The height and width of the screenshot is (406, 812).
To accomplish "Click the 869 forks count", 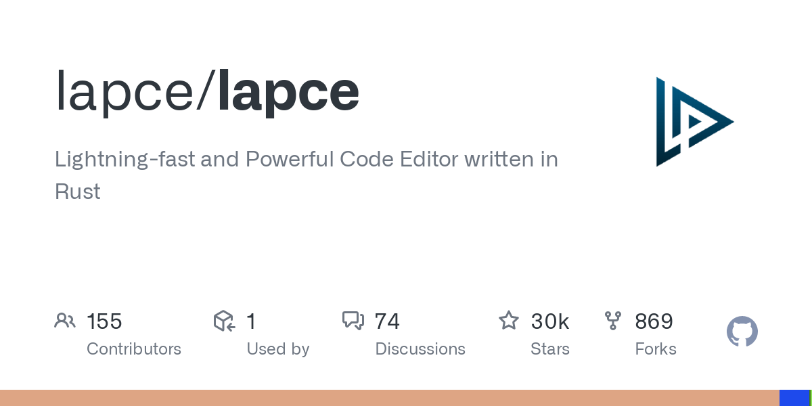I will [654, 321].
